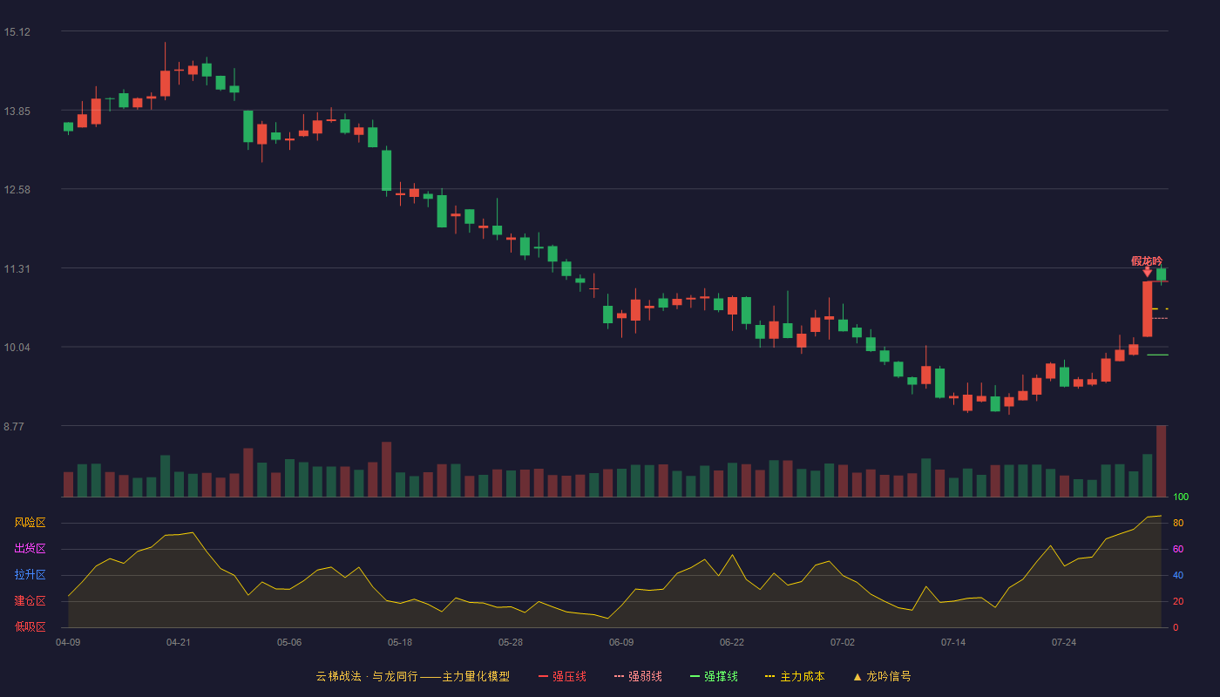
Task: Click the 15.12 price axis label
Action: pyautogui.click(x=17, y=32)
